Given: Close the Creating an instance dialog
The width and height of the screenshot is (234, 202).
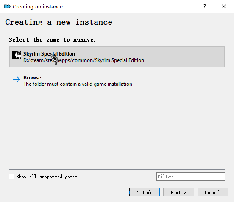Looking at the screenshot, I should pos(224,6).
